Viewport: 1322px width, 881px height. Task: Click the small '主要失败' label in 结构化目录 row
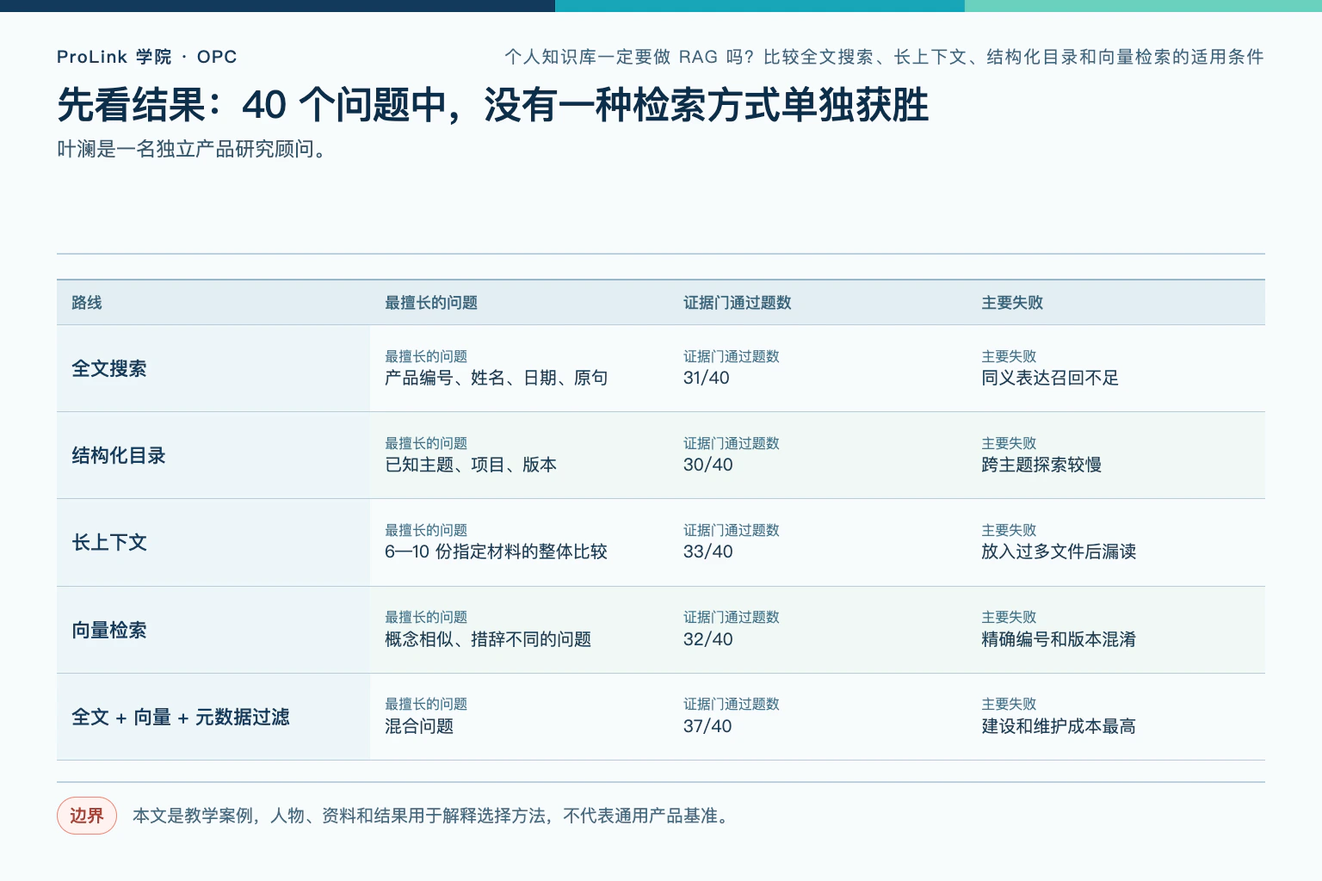coord(1009,443)
